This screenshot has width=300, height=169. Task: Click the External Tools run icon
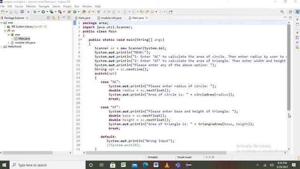[x=60, y=12]
